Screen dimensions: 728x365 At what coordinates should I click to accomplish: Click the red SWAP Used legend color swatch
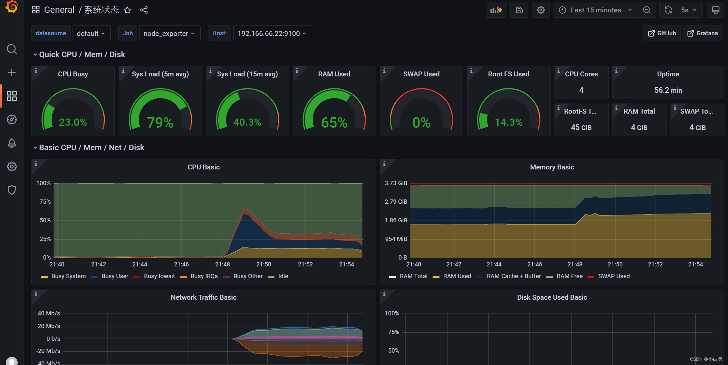(591, 277)
